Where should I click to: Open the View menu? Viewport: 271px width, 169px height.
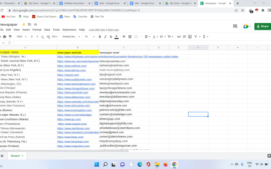[17, 30]
